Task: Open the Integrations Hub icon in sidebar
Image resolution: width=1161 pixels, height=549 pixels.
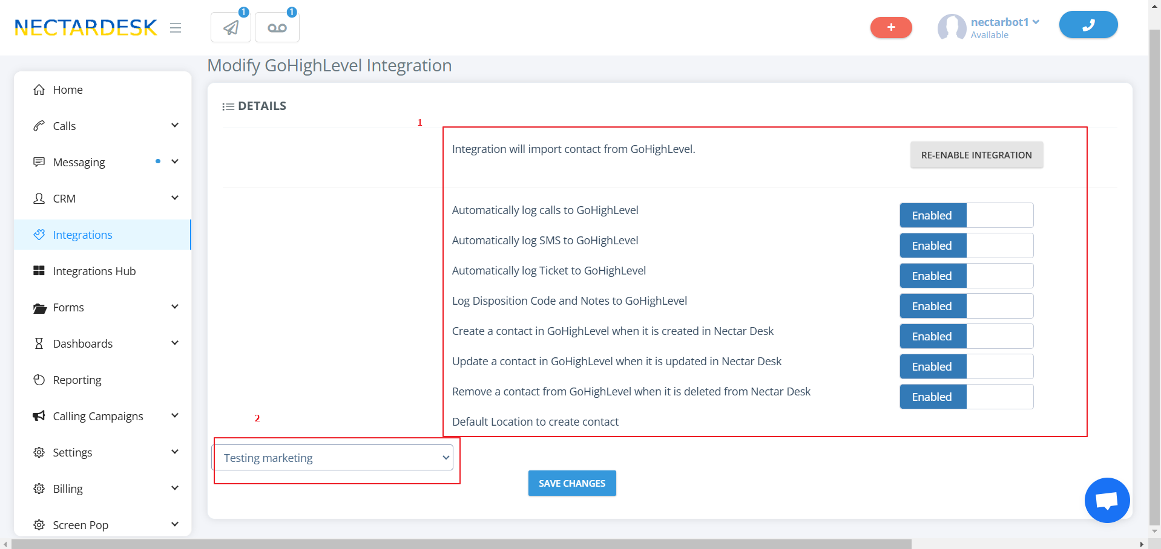Action: point(39,271)
